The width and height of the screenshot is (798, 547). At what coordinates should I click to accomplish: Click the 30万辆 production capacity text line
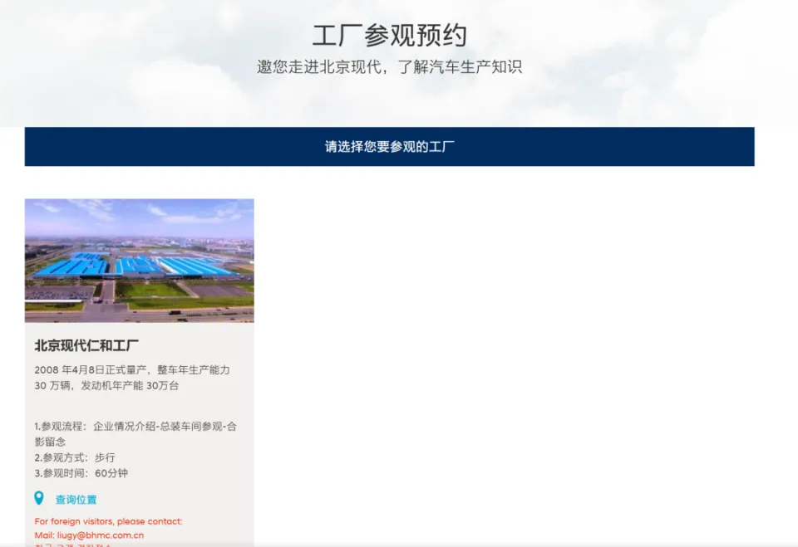(x=107, y=386)
